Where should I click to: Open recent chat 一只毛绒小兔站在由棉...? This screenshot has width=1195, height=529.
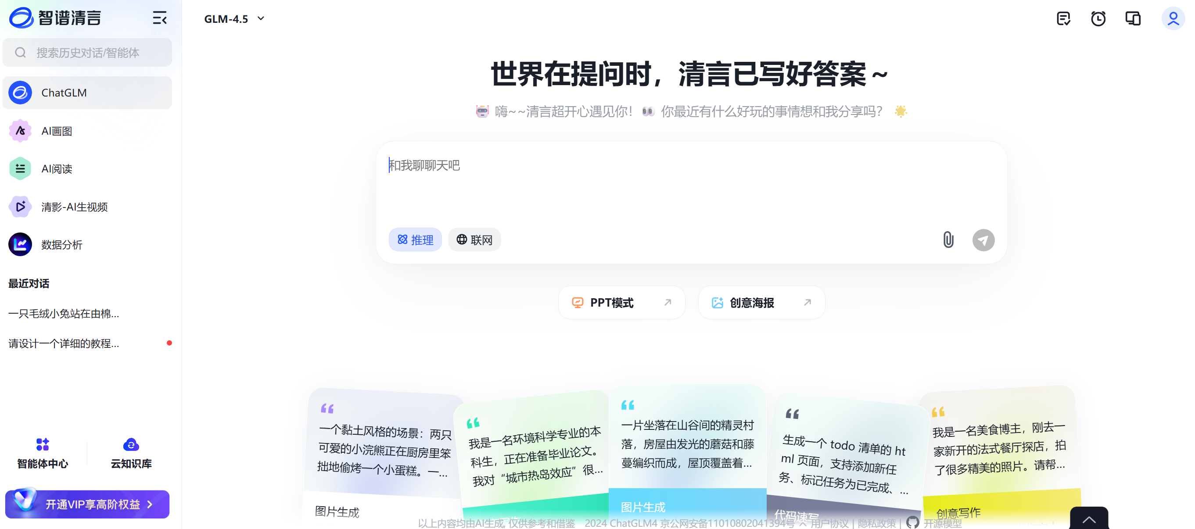coord(64,314)
